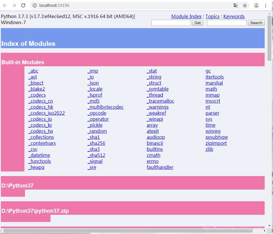Open the _weakref module link
Screen dimensions: 273x234
click(x=156, y=113)
